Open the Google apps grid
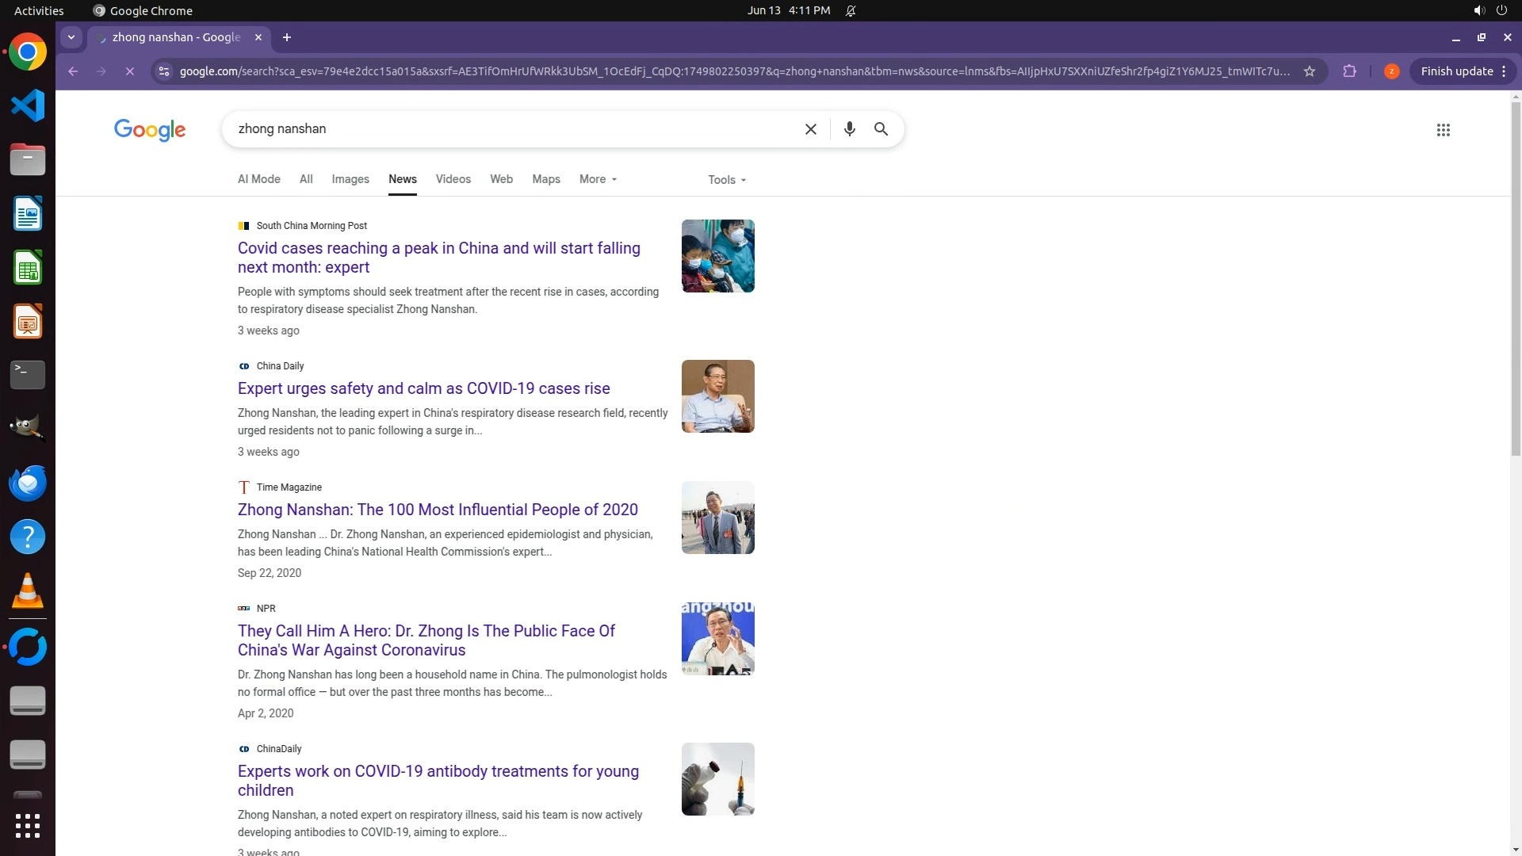 pos(1443,130)
